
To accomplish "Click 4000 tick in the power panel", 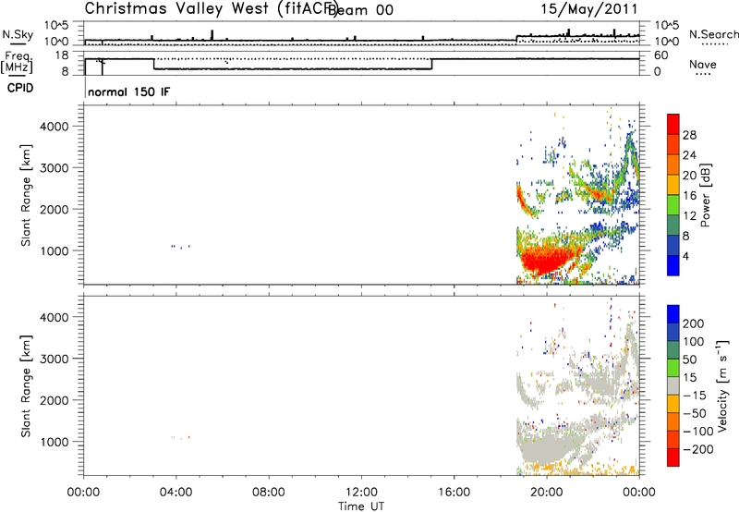I will click(55, 127).
